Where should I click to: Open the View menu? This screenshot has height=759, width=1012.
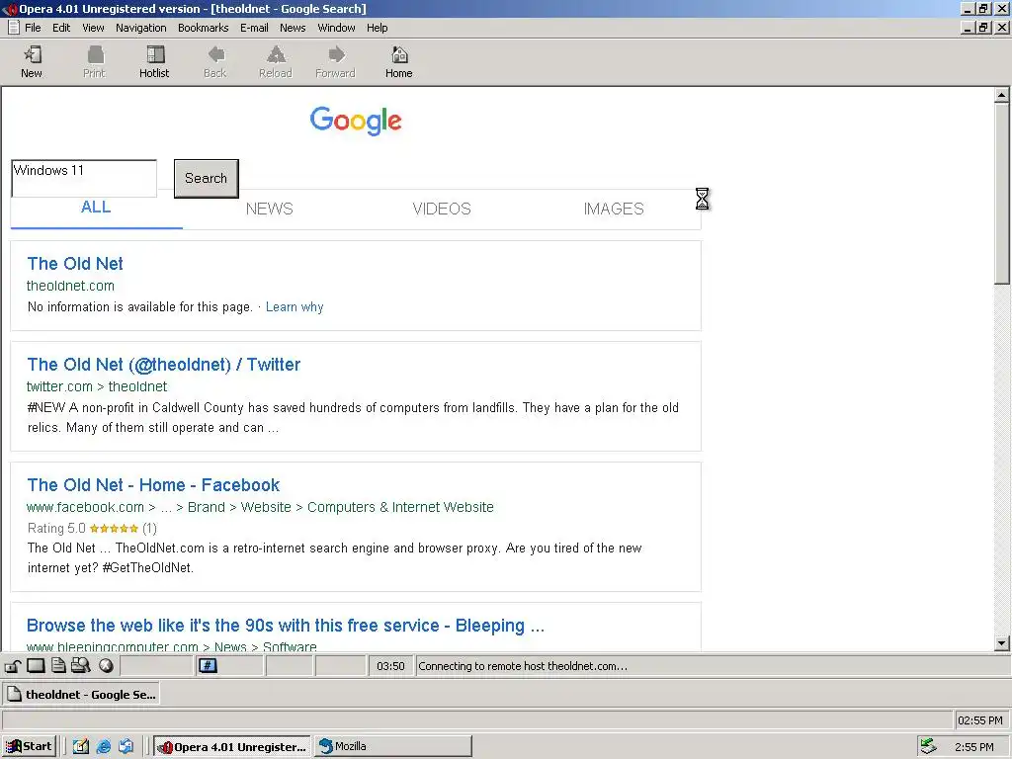click(93, 28)
